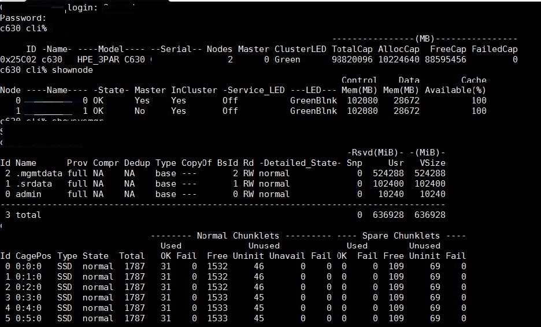The width and height of the screenshot is (541, 327).
Task: Select spare Free "109" in 0:2:0 row
Action: (x=396, y=287)
